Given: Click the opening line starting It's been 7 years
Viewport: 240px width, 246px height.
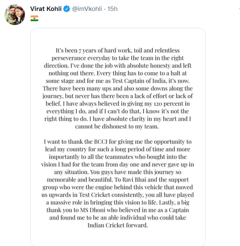Looking at the screenshot, I should pyautogui.click(x=118, y=50).
